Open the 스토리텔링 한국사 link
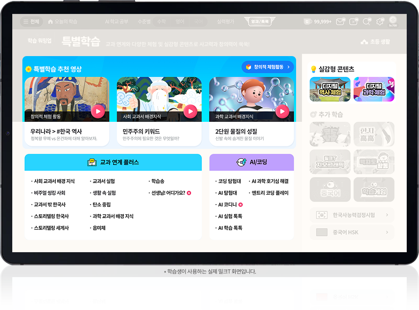Screen dimensions: 419x310 pos(51,216)
